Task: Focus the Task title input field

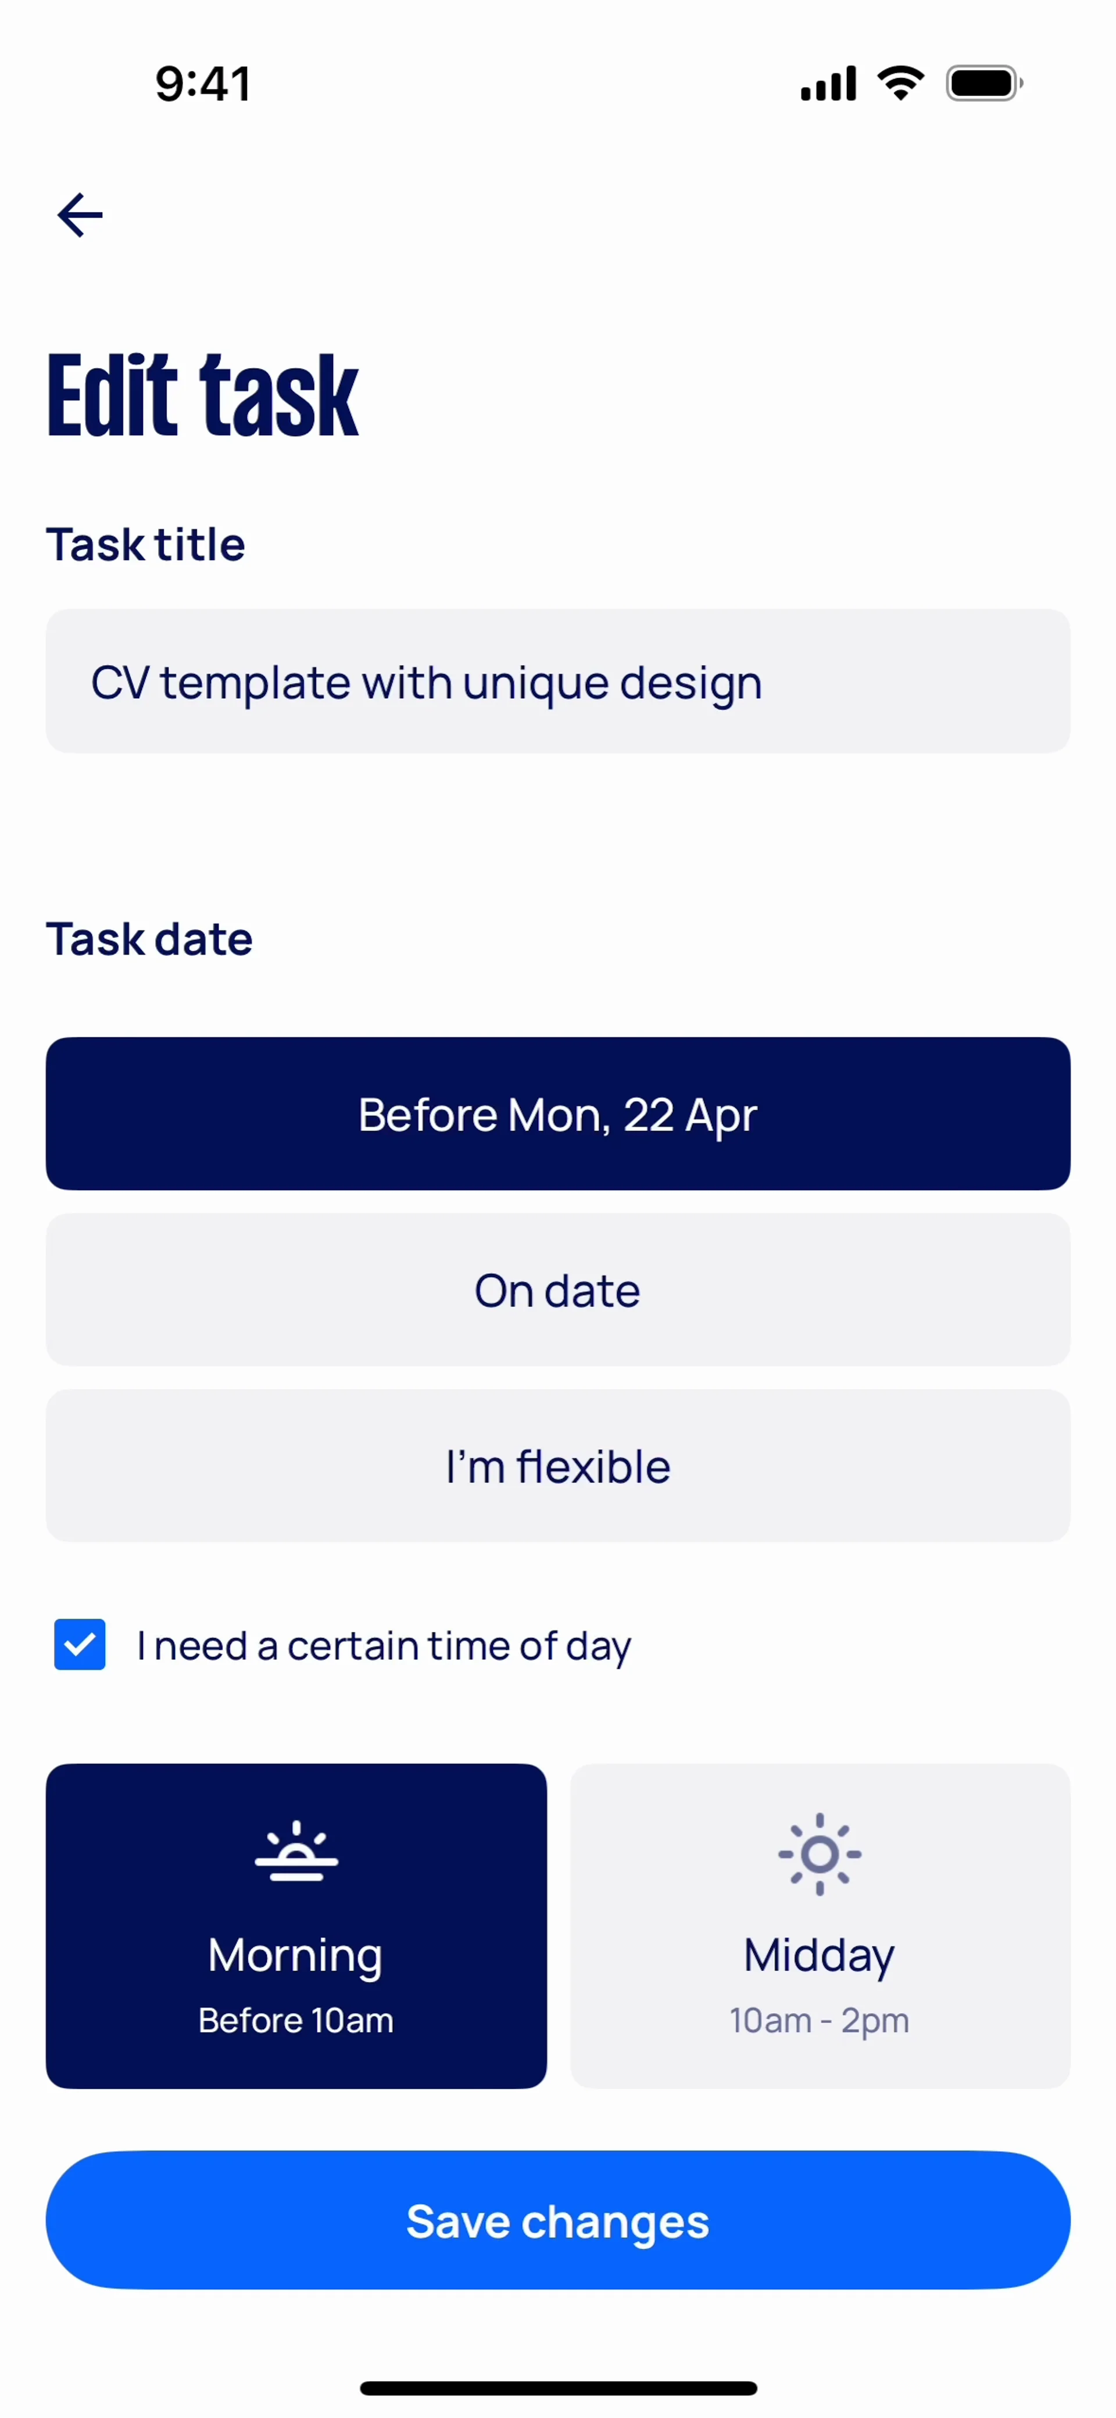Action: pyautogui.click(x=557, y=681)
